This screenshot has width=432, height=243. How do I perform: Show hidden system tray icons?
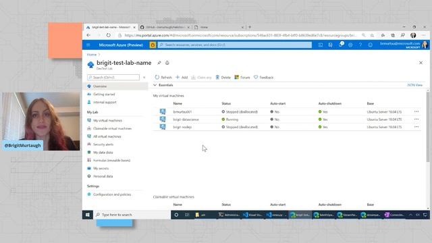(410, 215)
